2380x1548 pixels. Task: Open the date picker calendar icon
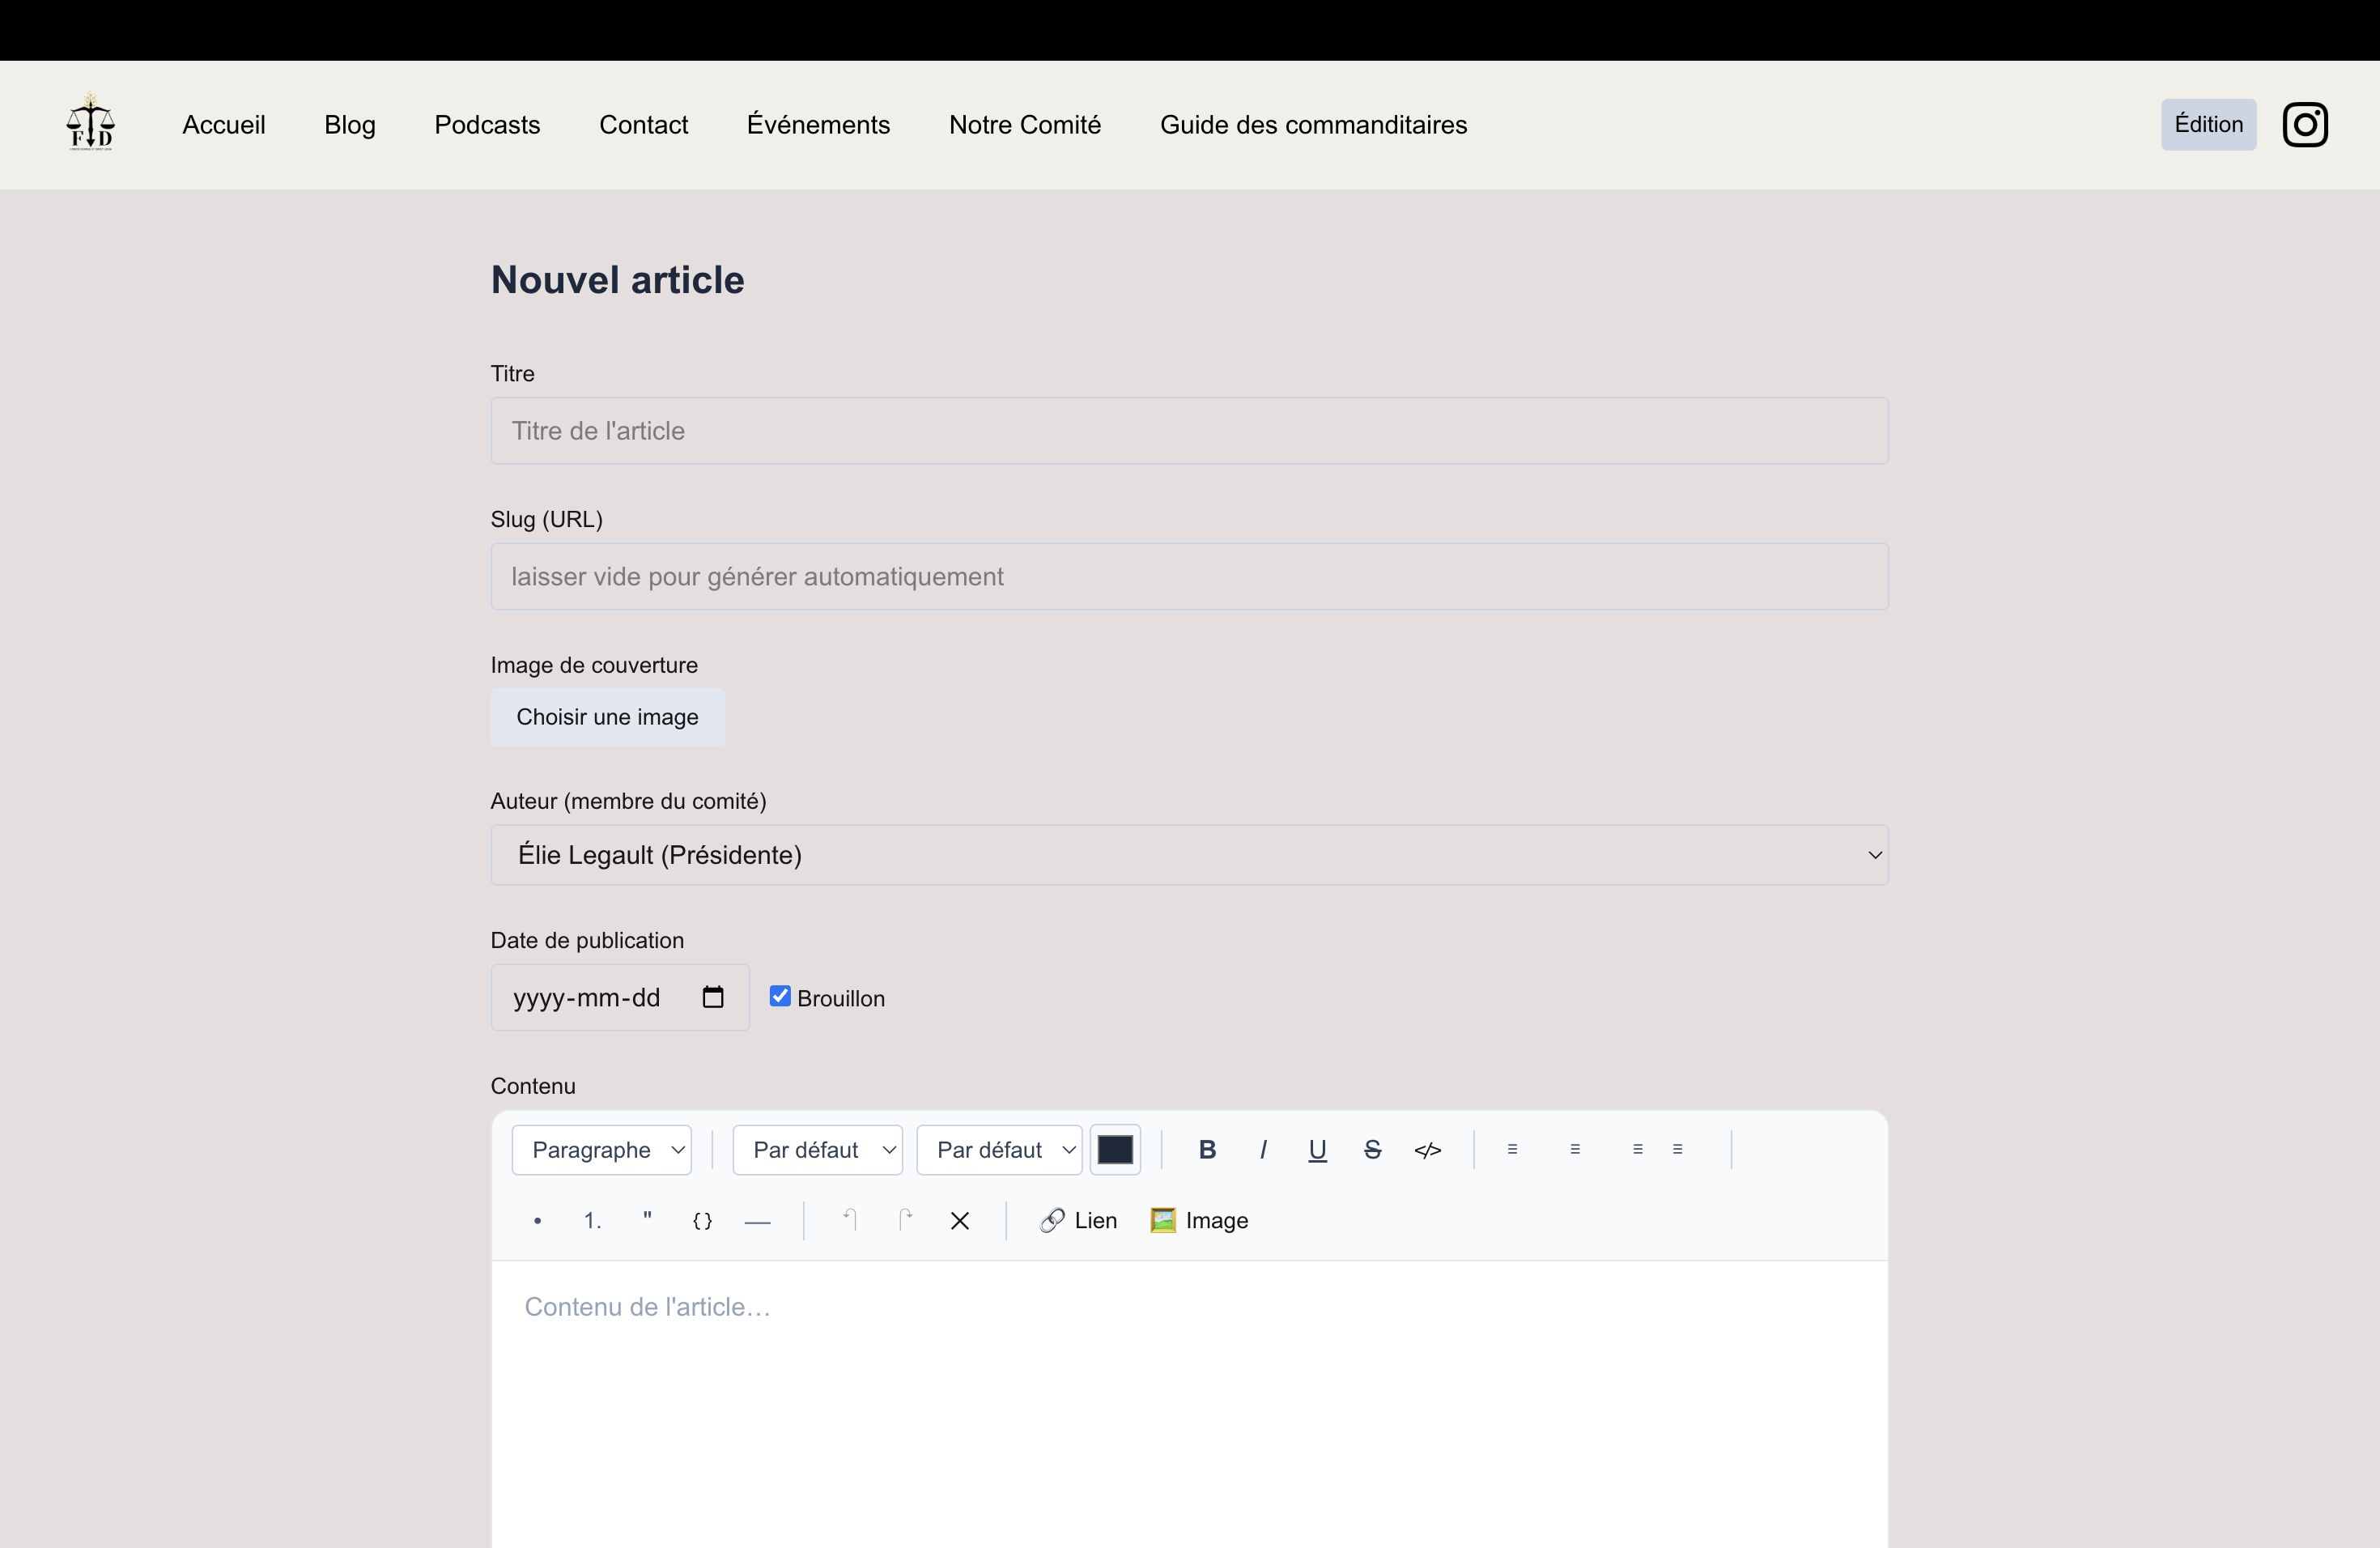[x=712, y=997]
